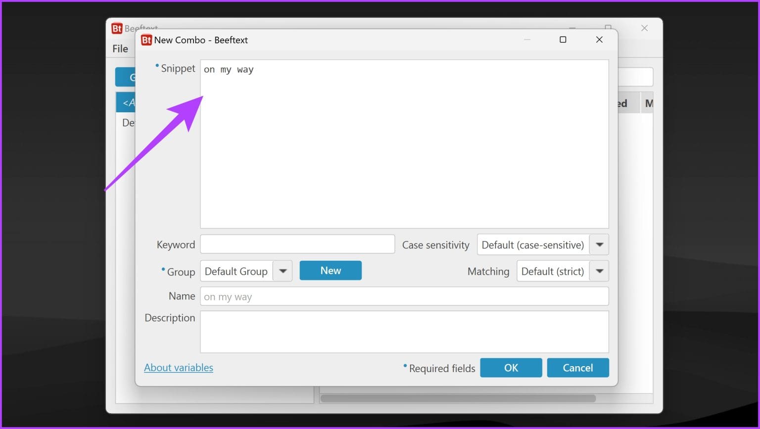Click the Beeftext icon on the main window

point(118,28)
